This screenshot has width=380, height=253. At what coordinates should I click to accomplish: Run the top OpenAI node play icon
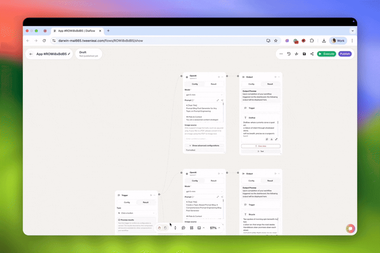(x=218, y=77)
